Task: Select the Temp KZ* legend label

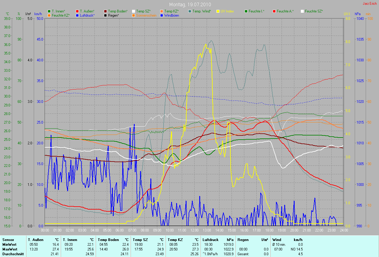Action: click(x=171, y=11)
